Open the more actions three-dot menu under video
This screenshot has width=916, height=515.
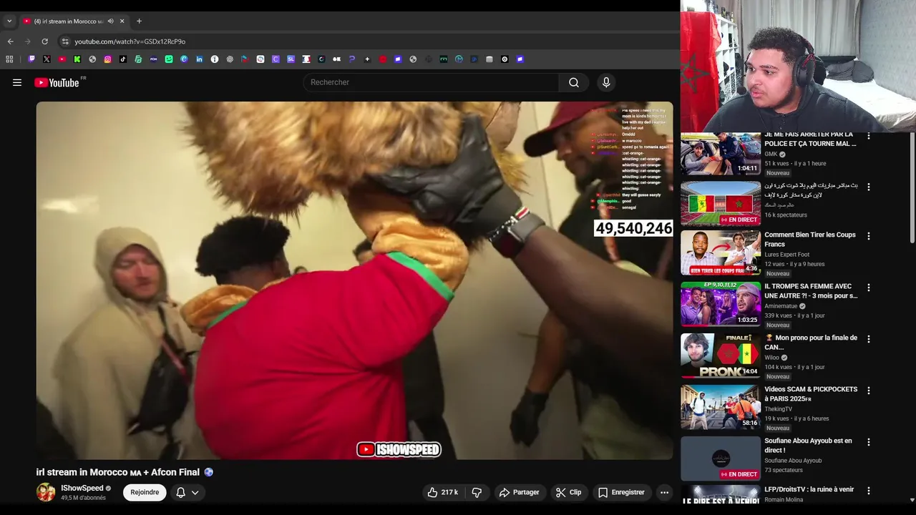pos(664,492)
